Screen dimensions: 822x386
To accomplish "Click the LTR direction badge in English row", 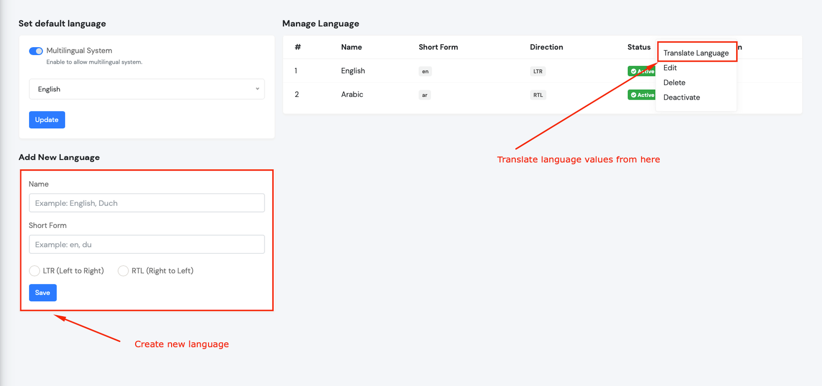I will pos(537,71).
